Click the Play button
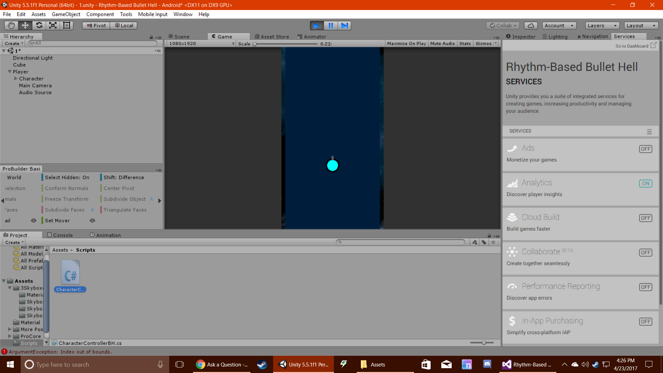The image size is (663, 373). click(317, 26)
